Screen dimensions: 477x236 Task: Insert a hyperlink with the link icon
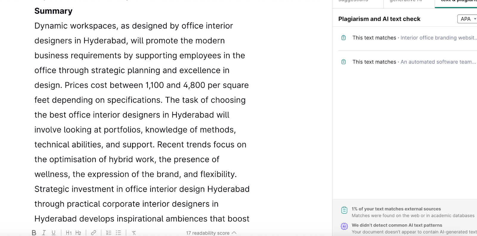[x=94, y=233]
